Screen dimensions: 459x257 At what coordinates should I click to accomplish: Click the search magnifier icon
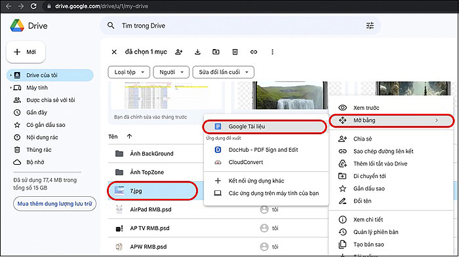click(x=111, y=26)
